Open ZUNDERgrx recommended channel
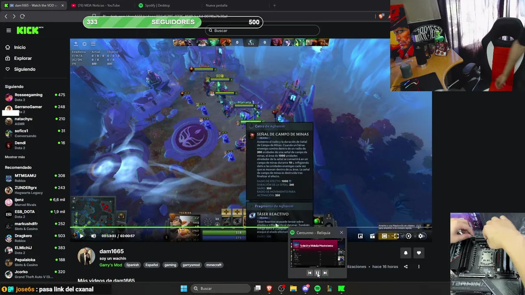The image size is (525, 295). point(35,190)
